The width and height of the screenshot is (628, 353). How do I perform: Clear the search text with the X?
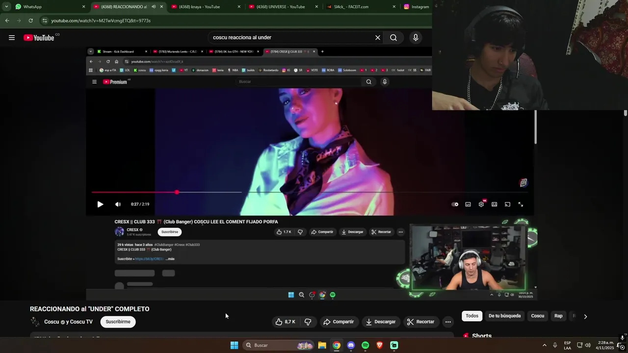(x=378, y=38)
